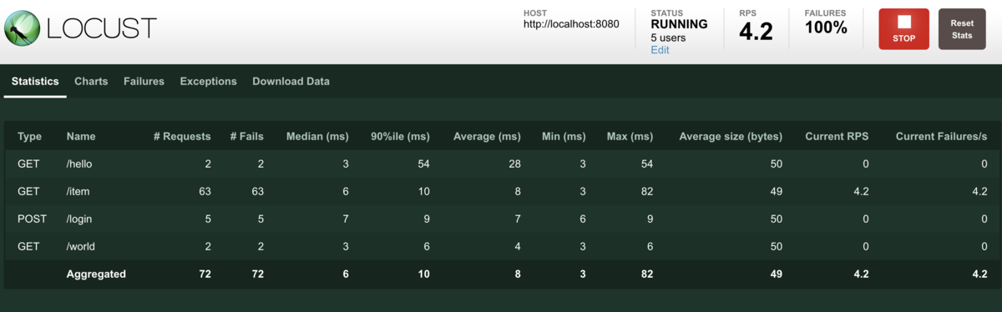Click the Edit users link
1002x312 pixels.
660,50
